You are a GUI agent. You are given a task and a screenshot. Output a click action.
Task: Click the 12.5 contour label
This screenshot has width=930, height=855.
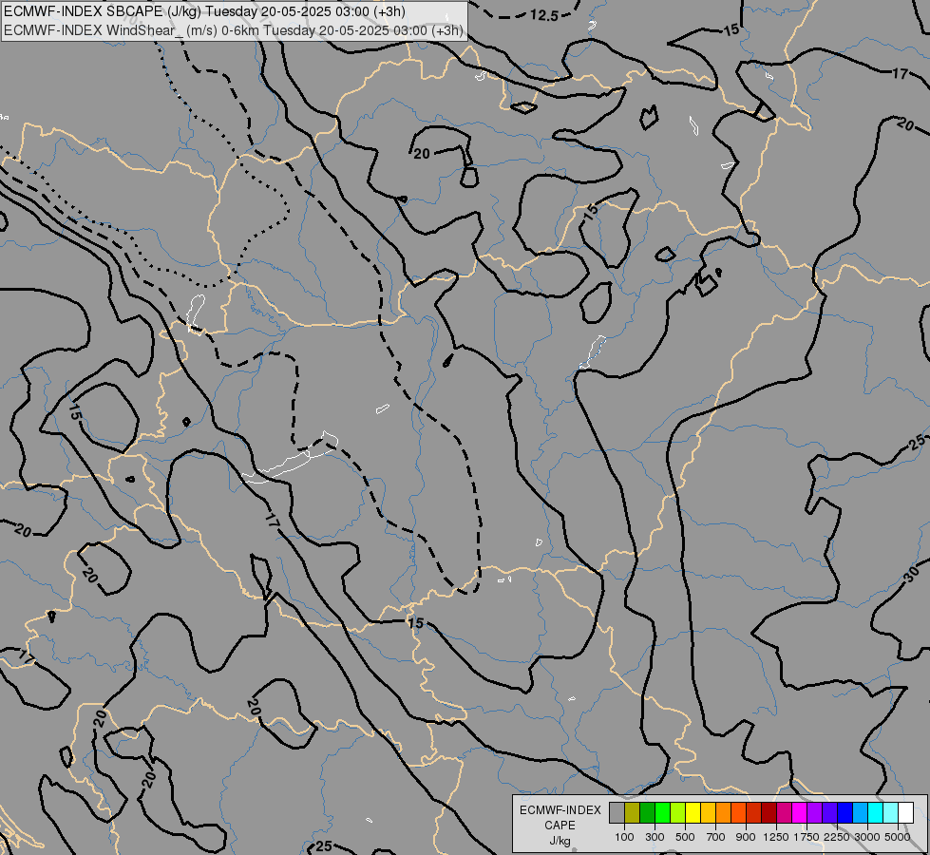544,15
